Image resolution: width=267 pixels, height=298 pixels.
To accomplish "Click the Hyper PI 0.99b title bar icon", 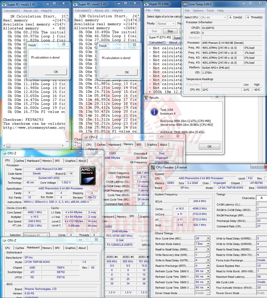I will (146, 4).
